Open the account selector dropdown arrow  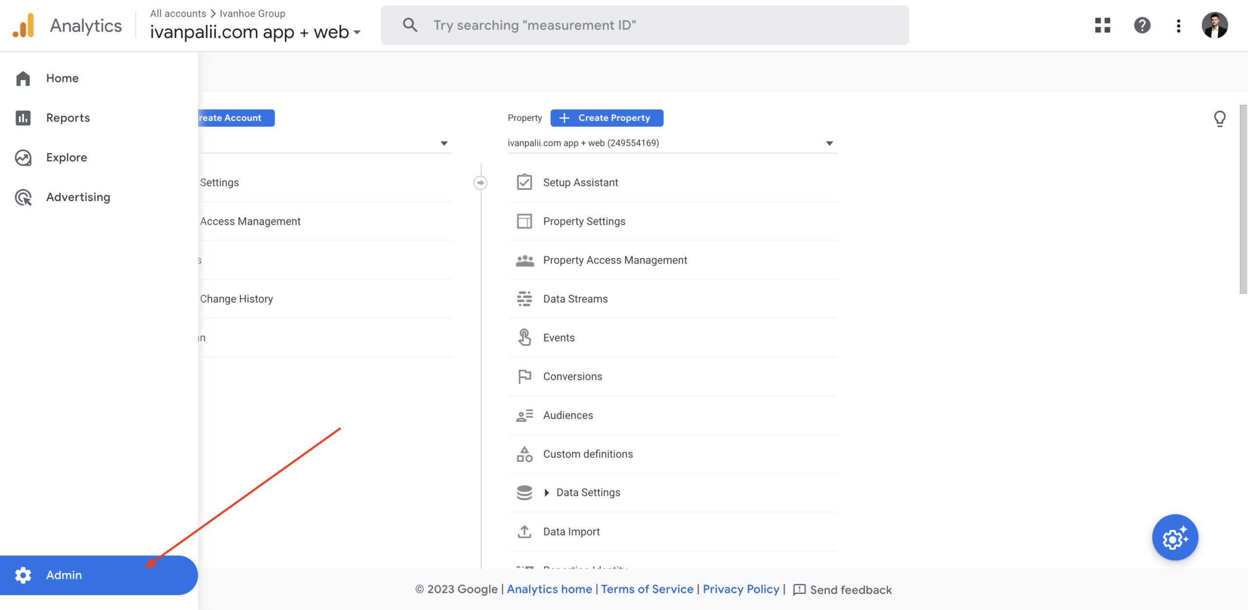[444, 143]
